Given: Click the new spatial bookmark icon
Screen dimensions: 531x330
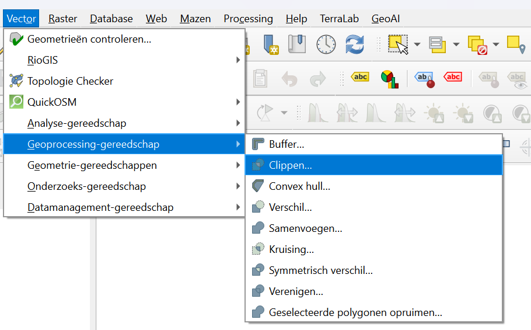Looking at the screenshot, I should tap(270, 44).
